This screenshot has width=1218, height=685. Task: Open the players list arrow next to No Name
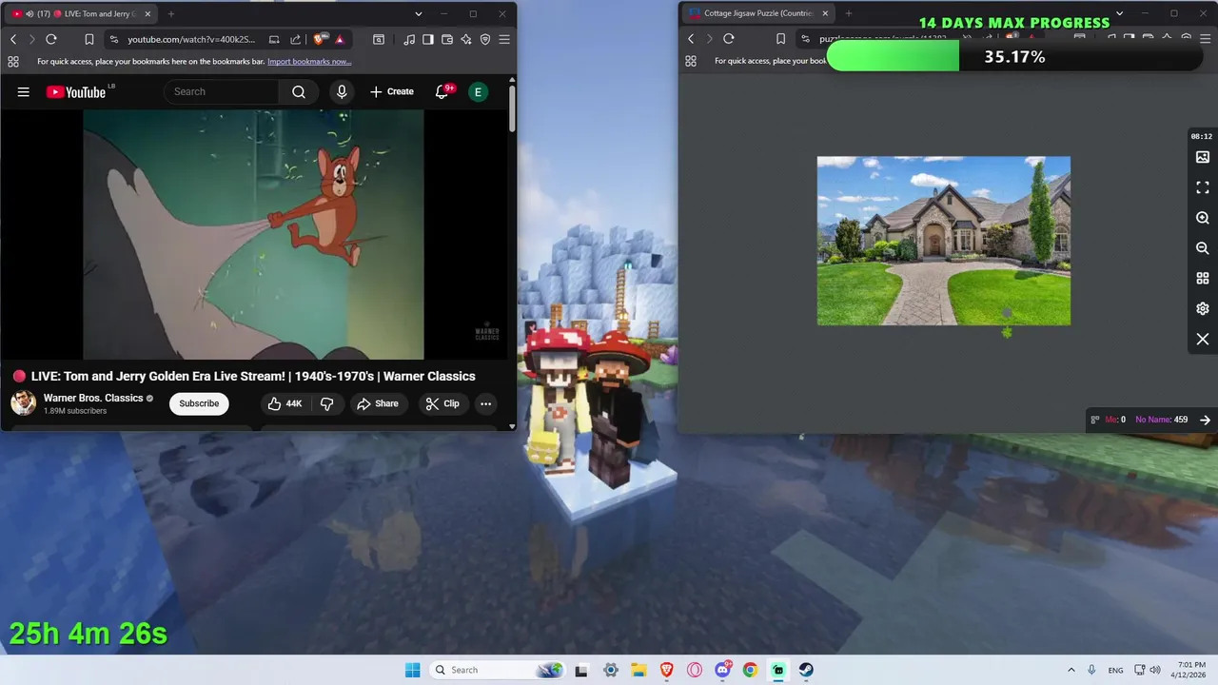(1205, 420)
